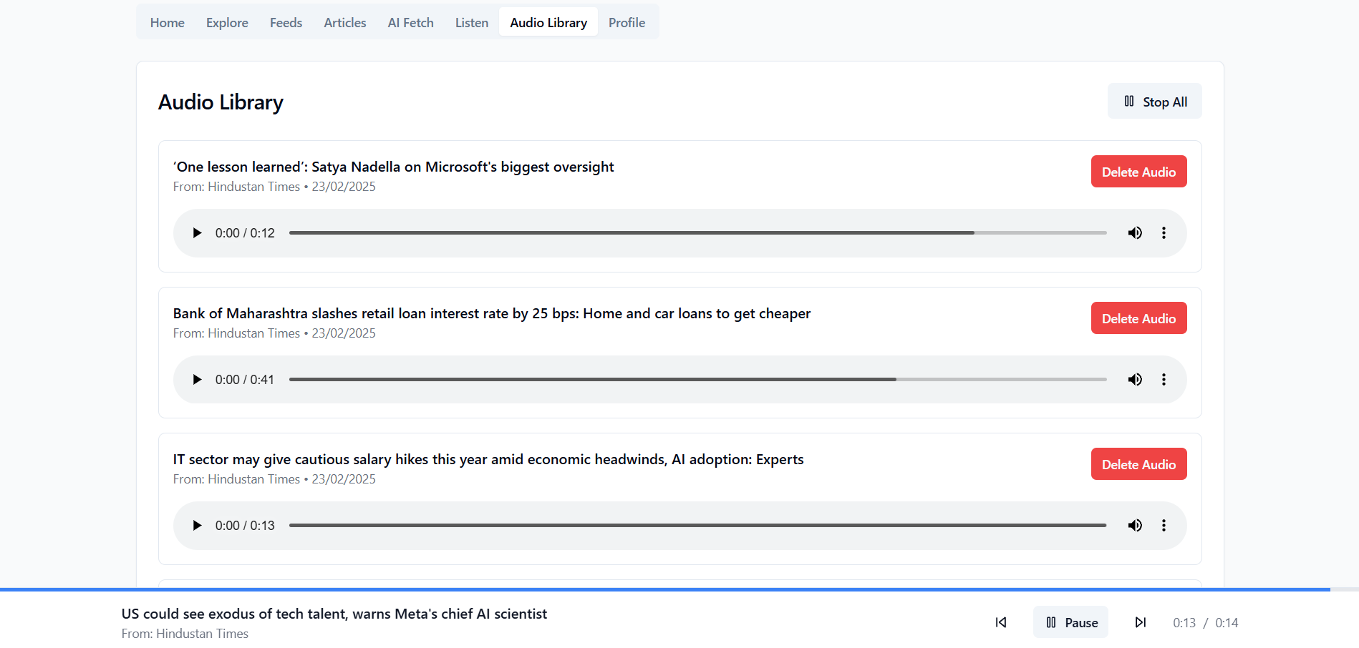Seek within the Satya Nadella audio progress bar
This screenshot has width=1359, height=648.
pyautogui.click(x=698, y=233)
